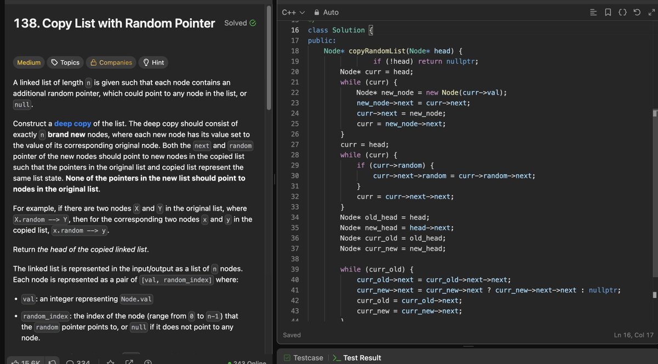Viewport: 658px width, 364px height.
Task: Click "Ln 16, Col 17" cursor position
Action: (634, 335)
